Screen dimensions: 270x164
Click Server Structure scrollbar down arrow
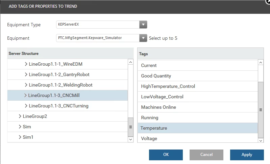[130, 139]
